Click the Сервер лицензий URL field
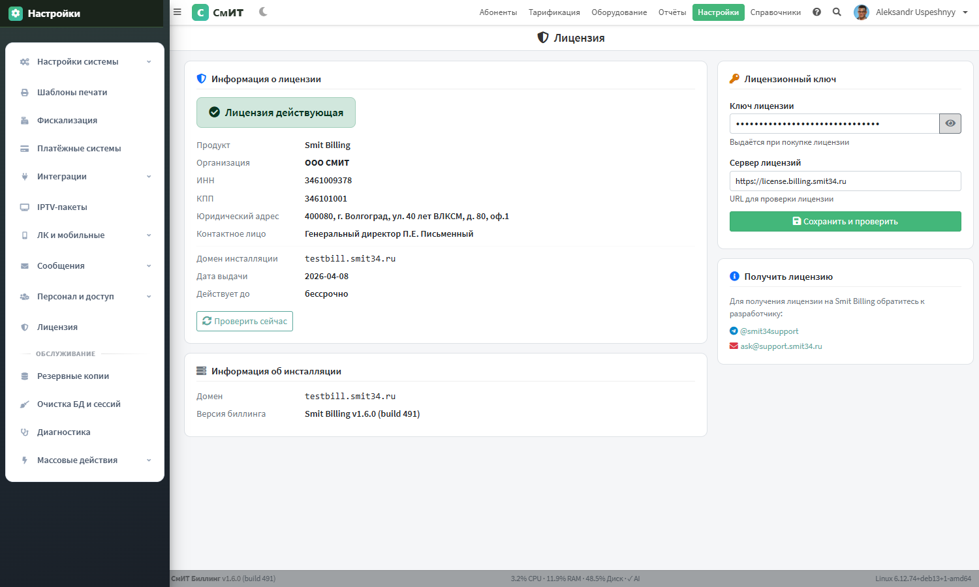979x587 pixels. tap(845, 181)
